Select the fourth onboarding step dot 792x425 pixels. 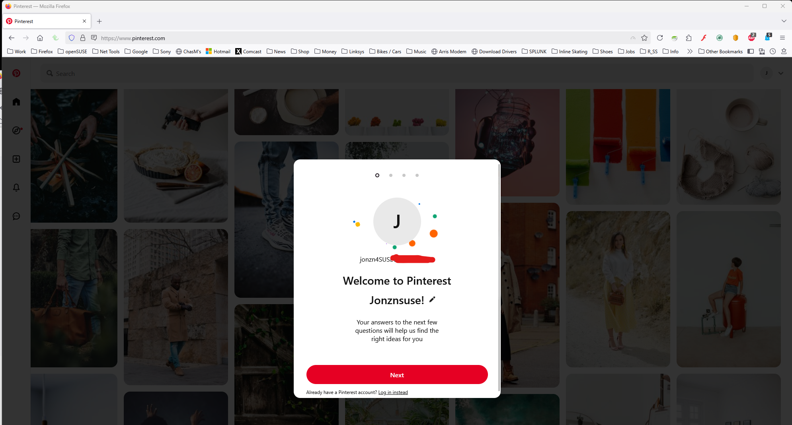point(417,175)
